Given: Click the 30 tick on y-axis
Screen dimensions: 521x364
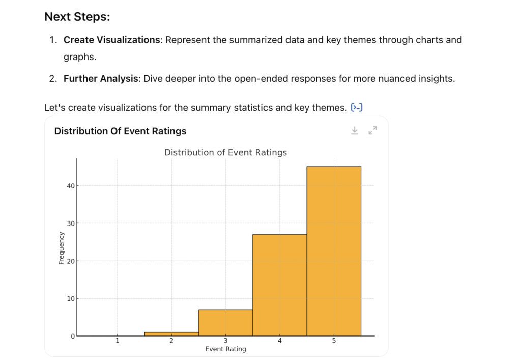Looking at the screenshot, I should (71, 223).
